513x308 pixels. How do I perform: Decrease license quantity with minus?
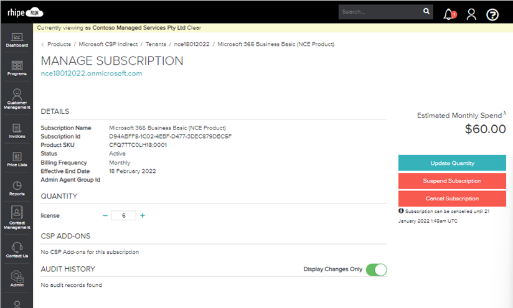click(105, 215)
